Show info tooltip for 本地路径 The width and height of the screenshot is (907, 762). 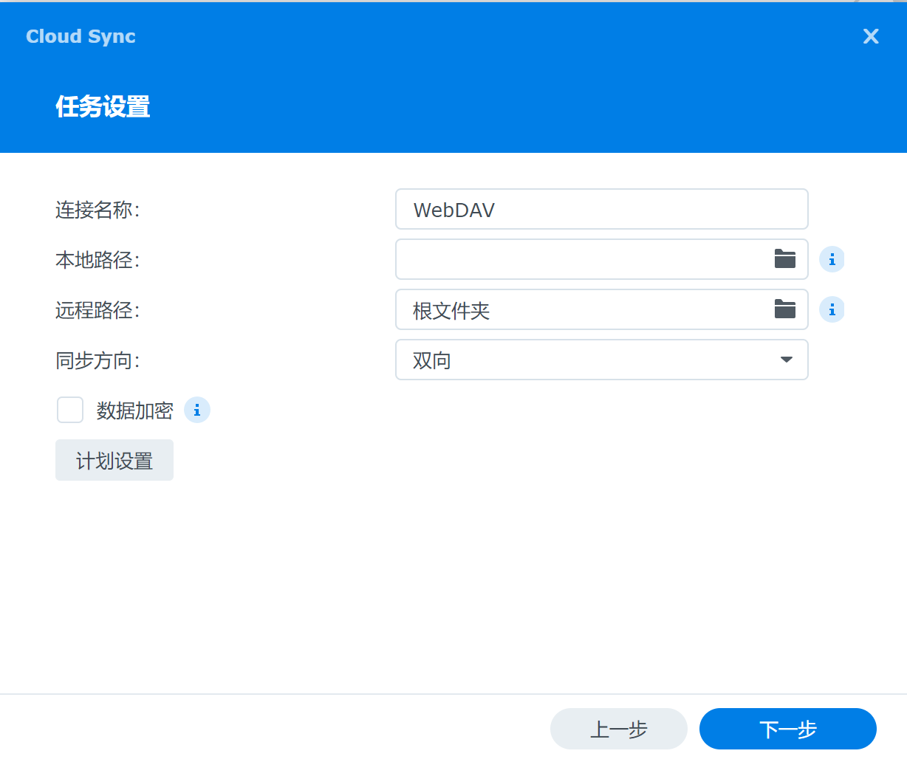[x=832, y=259]
